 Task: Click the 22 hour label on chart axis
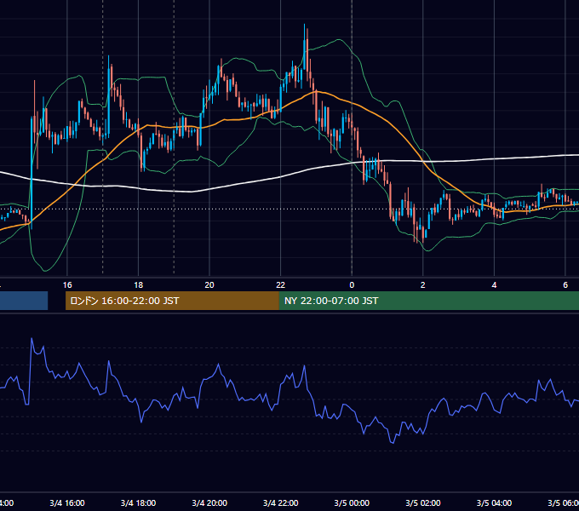point(281,285)
